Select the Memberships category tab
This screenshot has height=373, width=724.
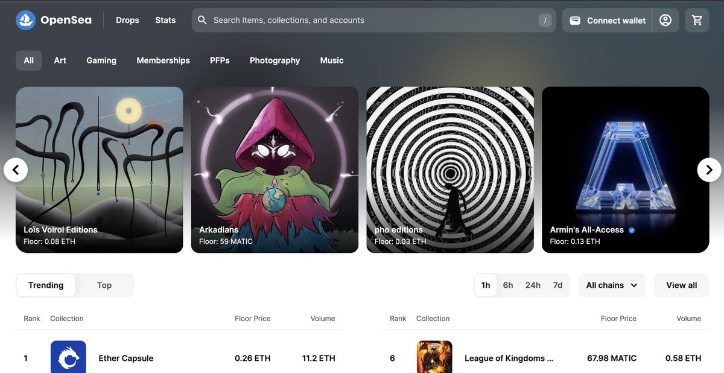tap(163, 60)
